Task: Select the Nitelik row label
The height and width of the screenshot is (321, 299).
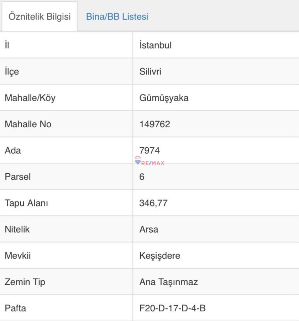Action: pyautogui.click(x=17, y=229)
